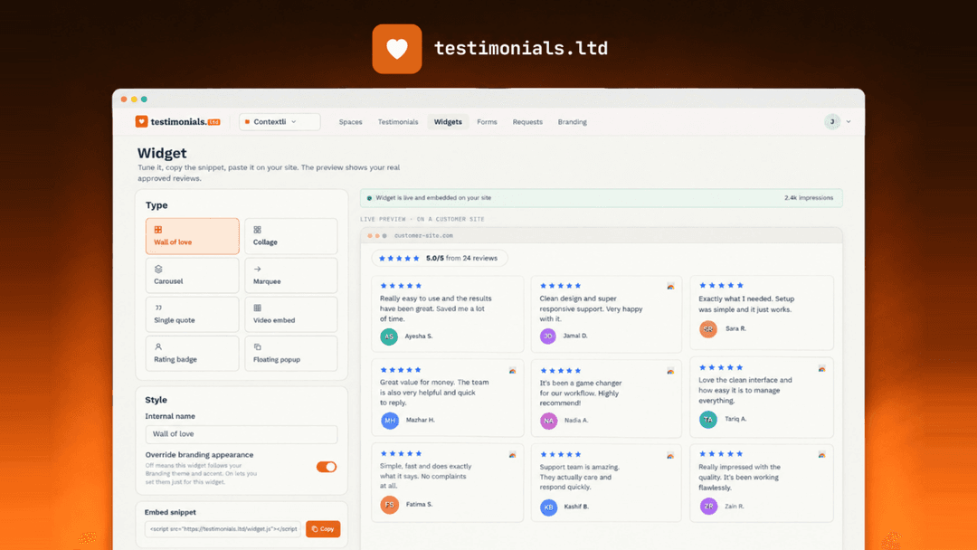The height and width of the screenshot is (550, 977).
Task: Click source icon on Tariq A. review
Action: coord(821,368)
